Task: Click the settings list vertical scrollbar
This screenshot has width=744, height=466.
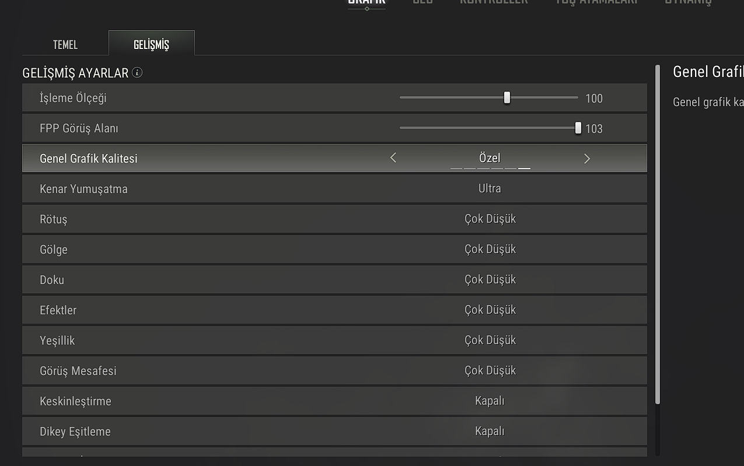Action: click(658, 233)
